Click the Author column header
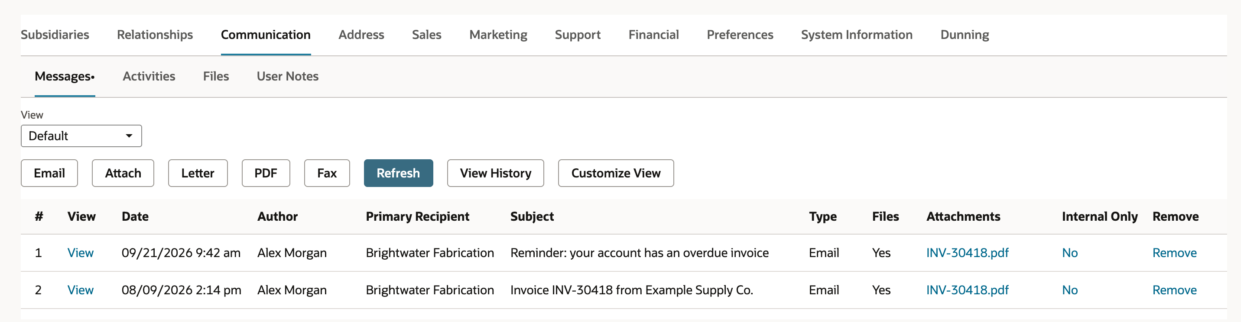This screenshot has height=322, width=1241. point(277,216)
